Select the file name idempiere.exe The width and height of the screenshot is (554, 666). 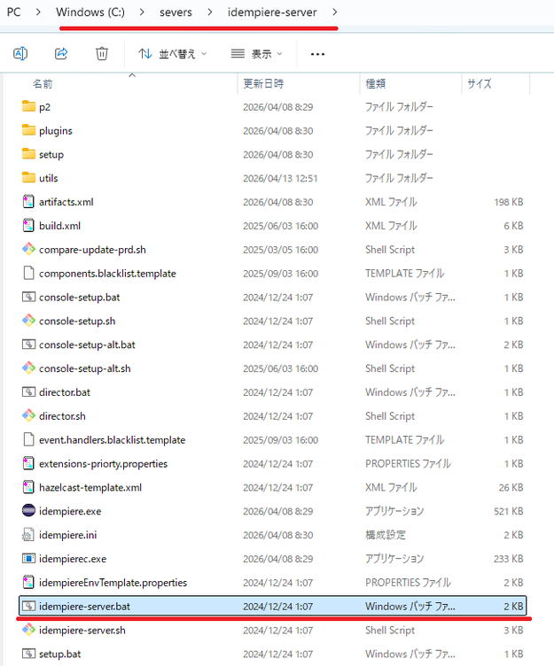click(x=70, y=511)
